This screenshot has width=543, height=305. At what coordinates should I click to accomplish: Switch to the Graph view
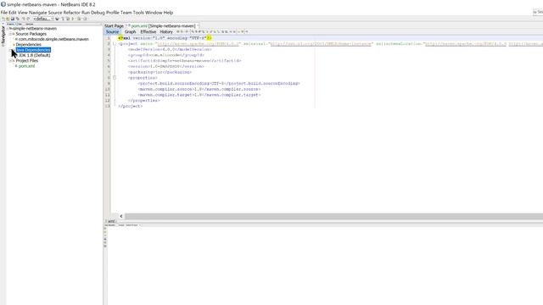(130, 32)
